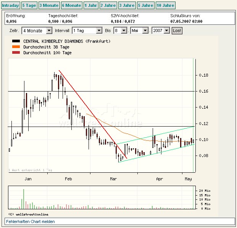Expand the Zeitr. 4 Monate dropdown
The width and height of the screenshot is (237, 228).
click(x=37, y=31)
